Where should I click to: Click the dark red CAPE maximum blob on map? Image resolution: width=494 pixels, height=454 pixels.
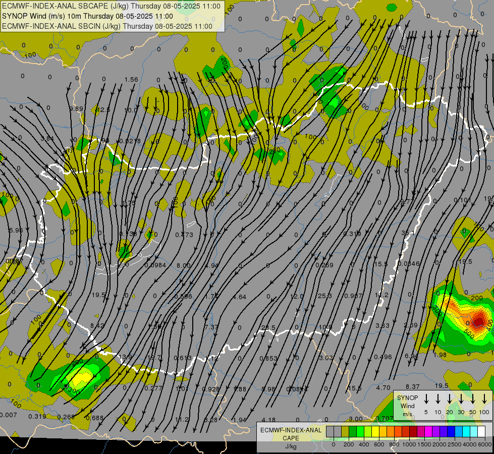click(479, 321)
